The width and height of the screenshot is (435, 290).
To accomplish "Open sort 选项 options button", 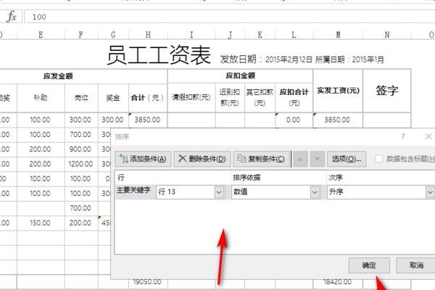I will [x=347, y=159].
